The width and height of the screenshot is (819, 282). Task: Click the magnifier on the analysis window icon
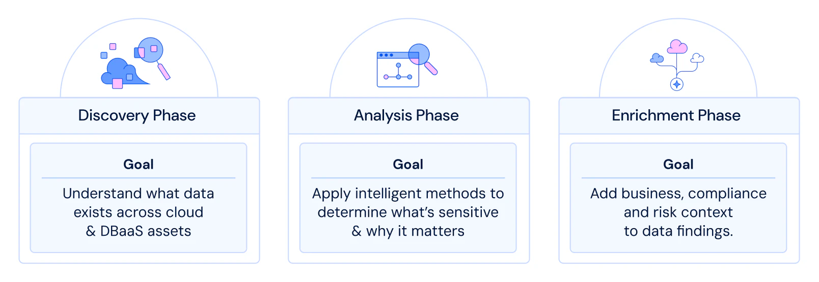coord(423,59)
